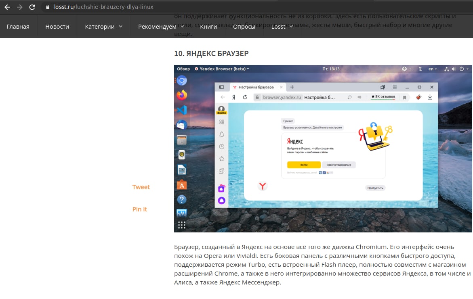Click Обзор in the Ubuntu top bar screenshot
The image size is (473, 299).
coord(183,69)
